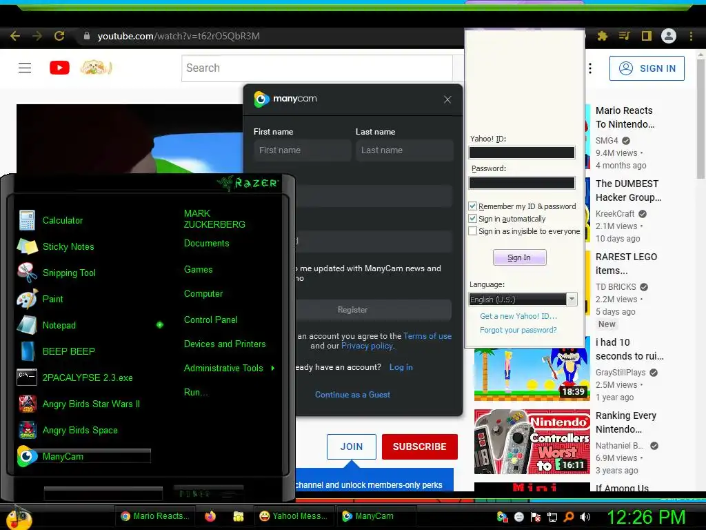Open the Chrome profile avatar

[x=669, y=36]
